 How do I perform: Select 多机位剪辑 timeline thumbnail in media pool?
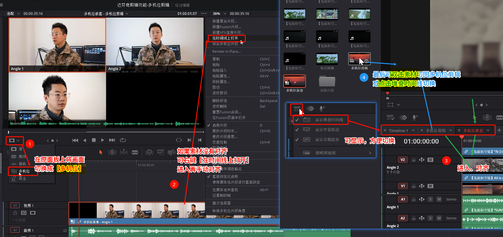click(359, 59)
